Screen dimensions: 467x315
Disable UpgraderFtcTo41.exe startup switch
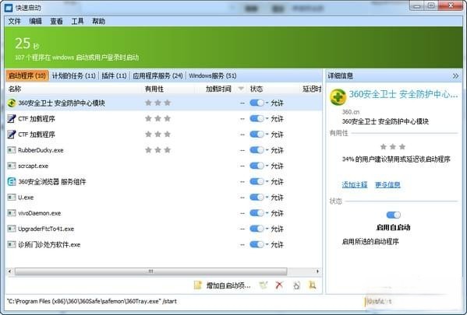point(256,229)
